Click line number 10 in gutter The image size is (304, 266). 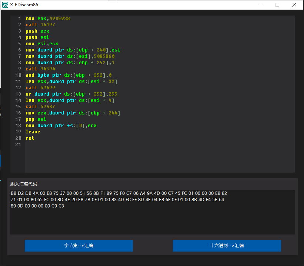click(18, 75)
